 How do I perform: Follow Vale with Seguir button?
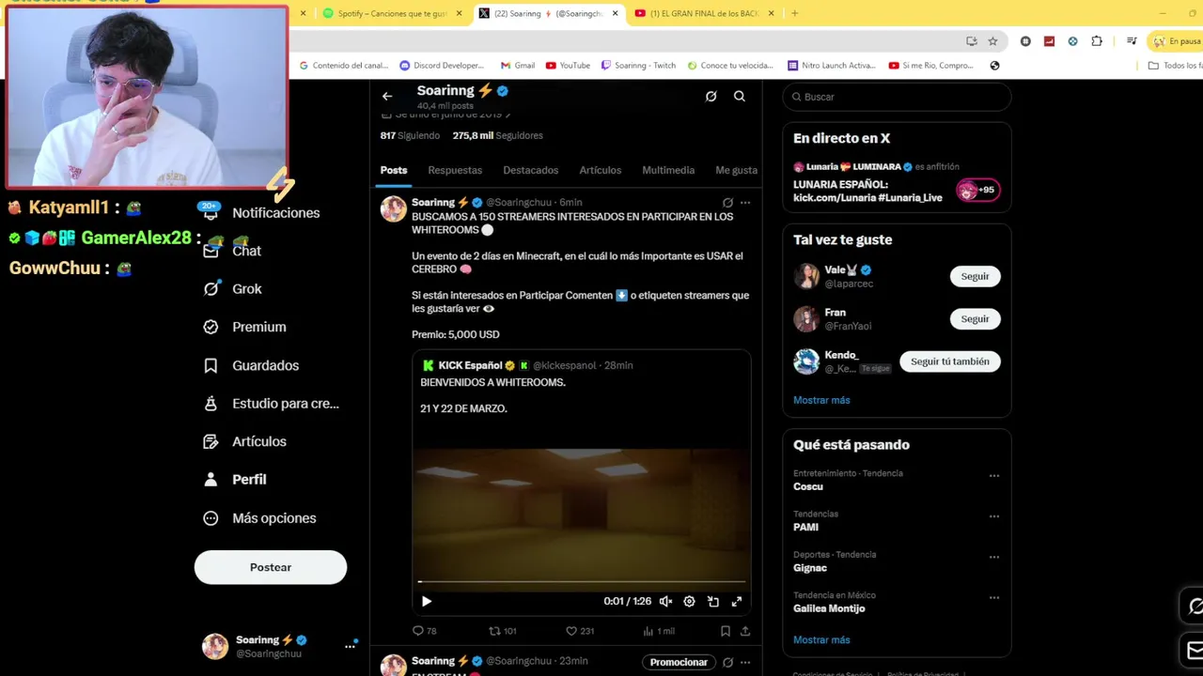click(975, 276)
